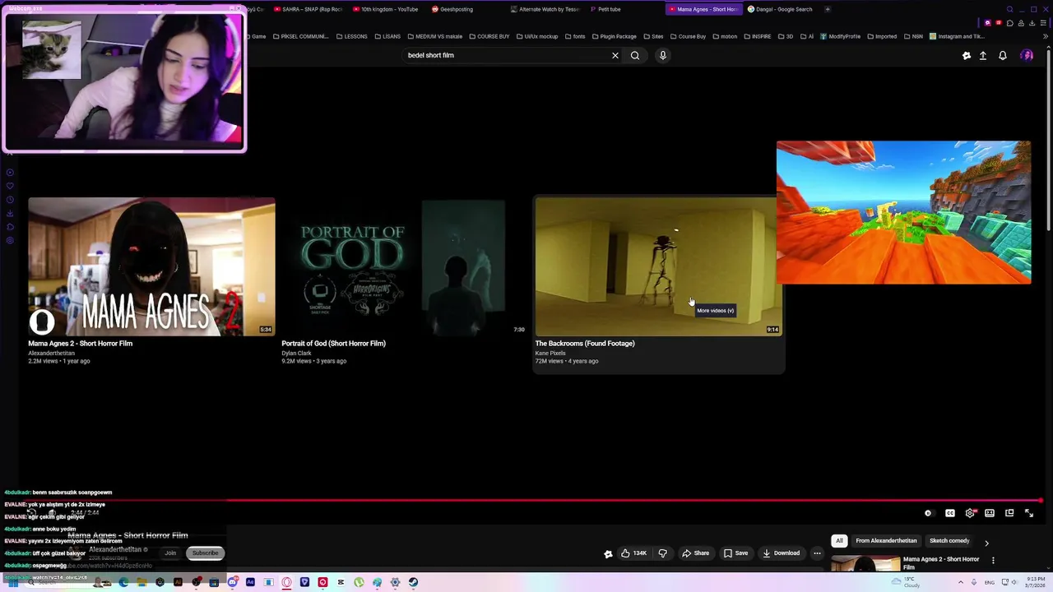Viewport: 1053px width, 592px height.
Task: Open LESSONS bookmark folder
Action: [350, 36]
